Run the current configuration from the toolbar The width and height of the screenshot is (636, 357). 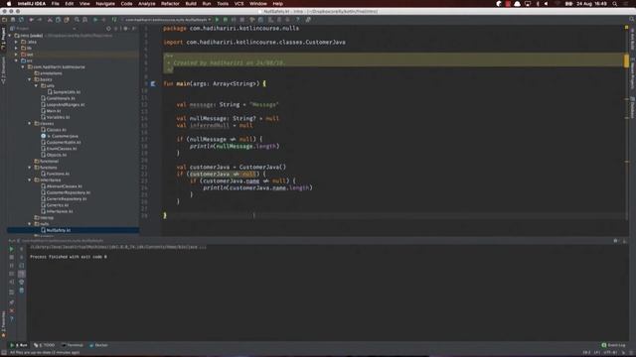pos(217,20)
